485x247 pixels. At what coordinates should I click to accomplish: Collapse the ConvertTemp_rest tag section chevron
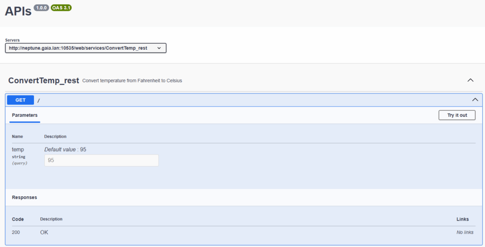(x=470, y=80)
